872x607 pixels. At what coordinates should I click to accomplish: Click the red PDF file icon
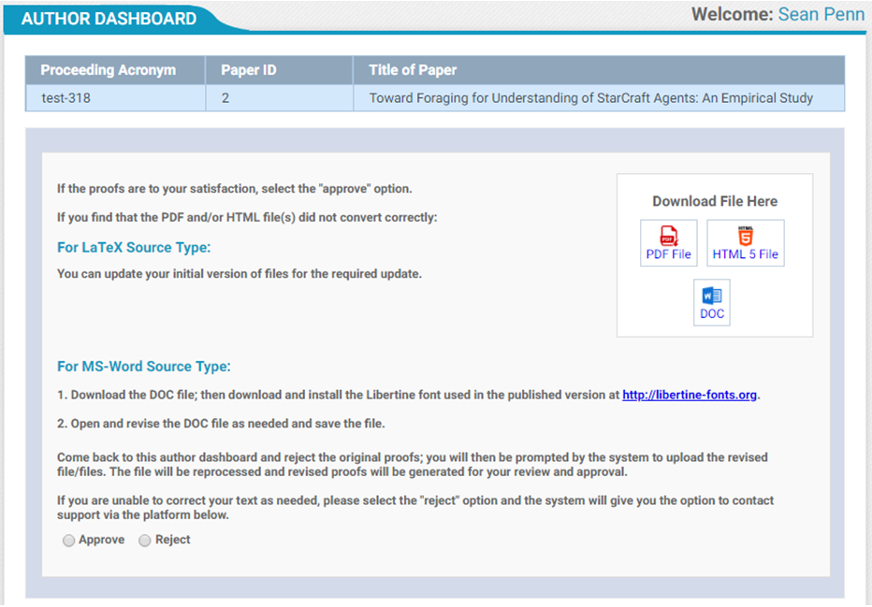668,236
